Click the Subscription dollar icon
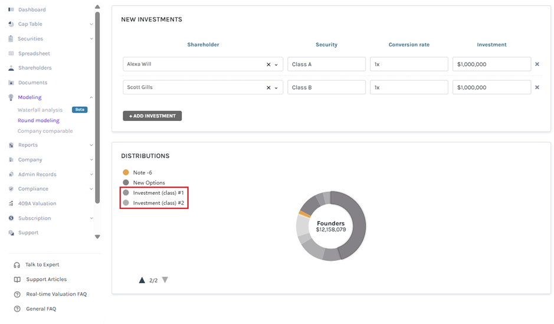This screenshot has width=554, height=324. click(x=11, y=218)
